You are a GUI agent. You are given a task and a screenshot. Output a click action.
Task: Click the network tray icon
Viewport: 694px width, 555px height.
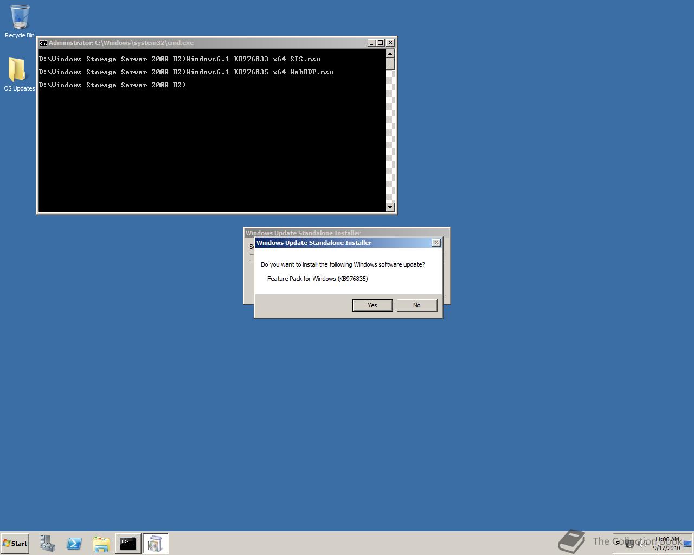click(630, 544)
